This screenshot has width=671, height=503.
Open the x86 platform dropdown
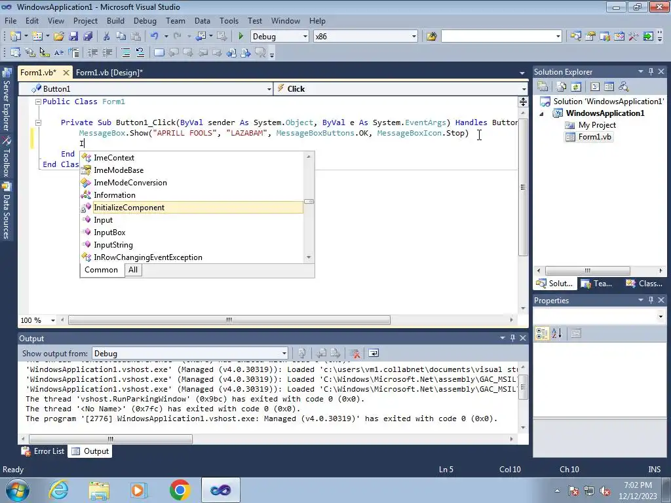pyautogui.click(x=414, y=37)
